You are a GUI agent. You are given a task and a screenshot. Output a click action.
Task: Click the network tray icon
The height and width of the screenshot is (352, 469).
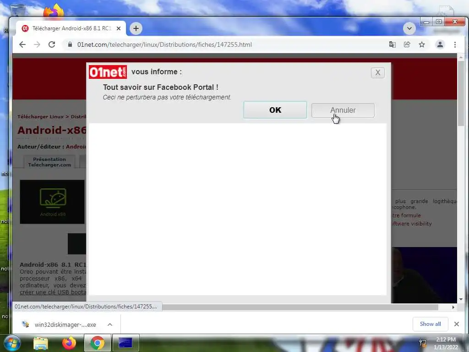(423, 343)
